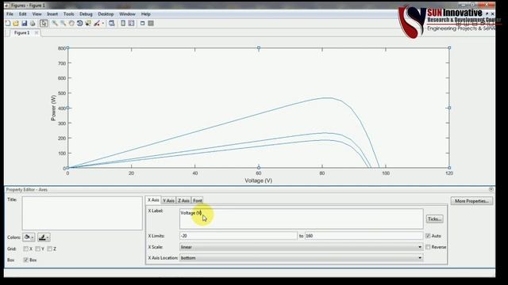The width and height of the screenshot is (508, 285).
Task: Select the Zoom In magnifier tool
Action: [x=55, y=23]
